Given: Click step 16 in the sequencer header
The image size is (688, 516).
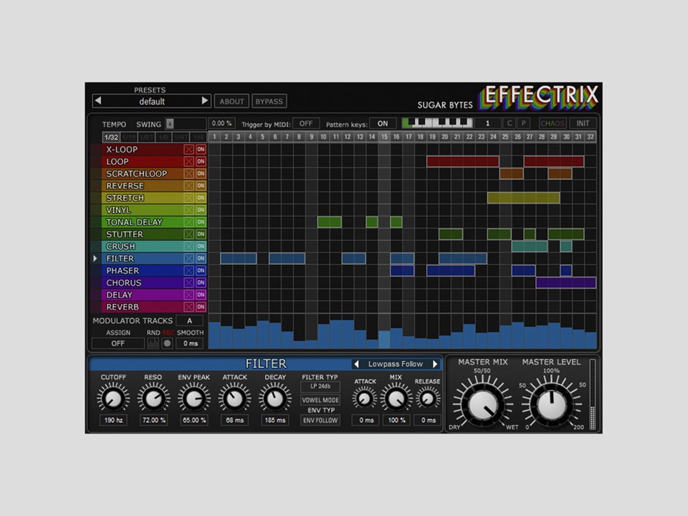Looking at the screenshot, I should [396, 137].
